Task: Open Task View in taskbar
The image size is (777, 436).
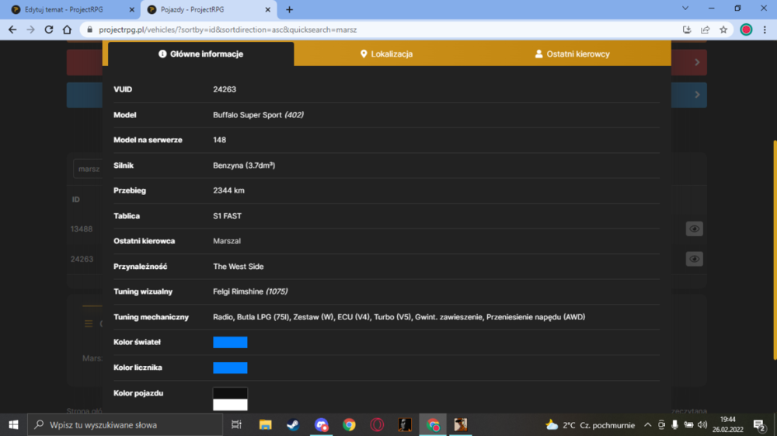Action: coord(236,424)
